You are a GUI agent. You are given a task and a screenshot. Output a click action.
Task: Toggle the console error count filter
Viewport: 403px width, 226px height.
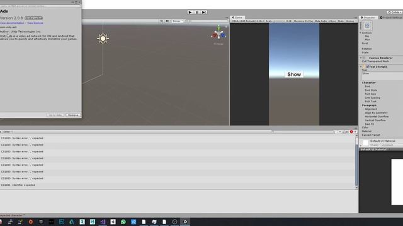click(353, 132)
